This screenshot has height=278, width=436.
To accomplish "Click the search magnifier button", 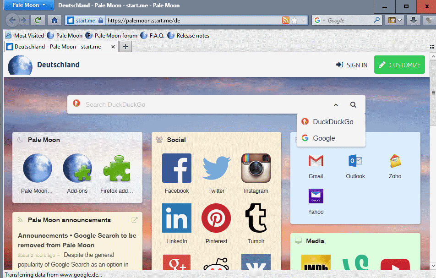I will (x=353, y=104).
